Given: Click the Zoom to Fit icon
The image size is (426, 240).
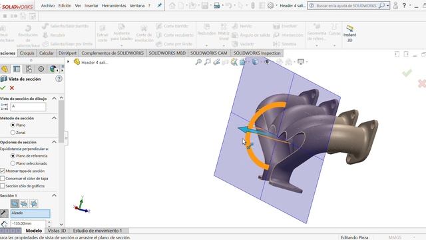Looking at the screenshot, I should 198,62.
